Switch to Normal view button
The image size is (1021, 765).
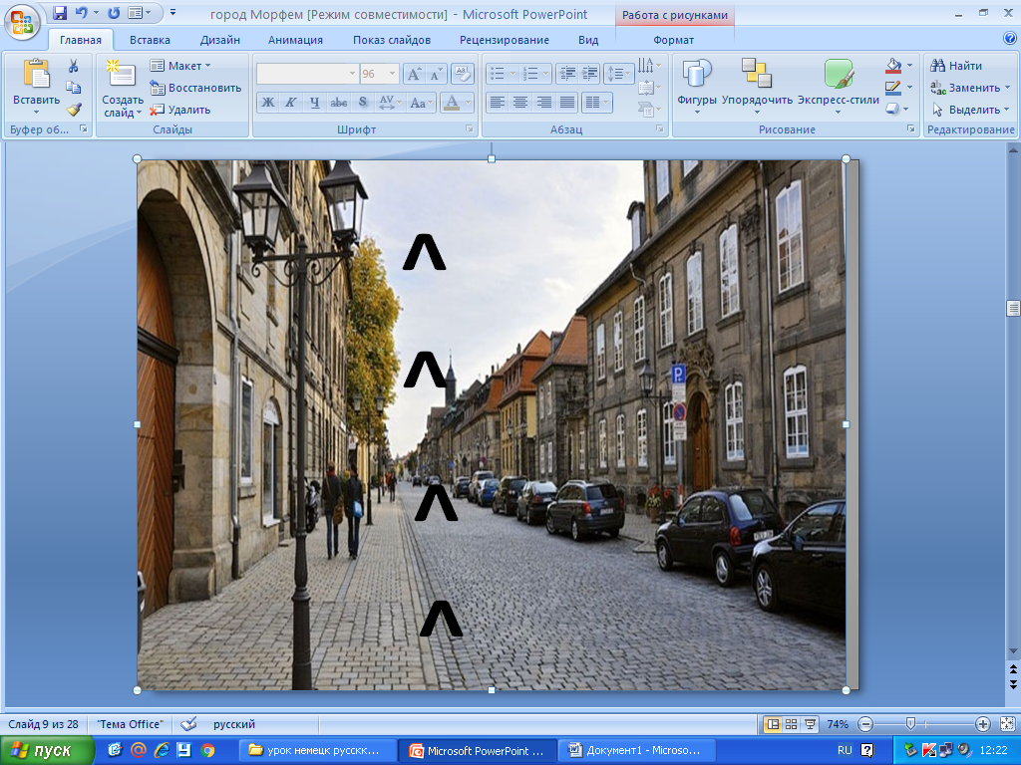click(x=772, y=724)
